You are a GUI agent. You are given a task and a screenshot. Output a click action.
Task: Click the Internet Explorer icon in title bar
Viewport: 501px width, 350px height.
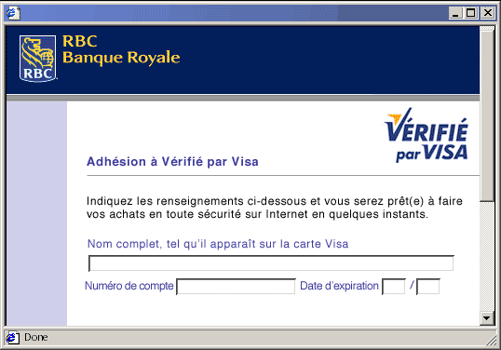click(x=13, y=13)
